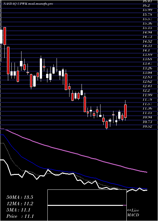Click the 14.52 price axis label
Screen dimensions: 158x221
147,41
